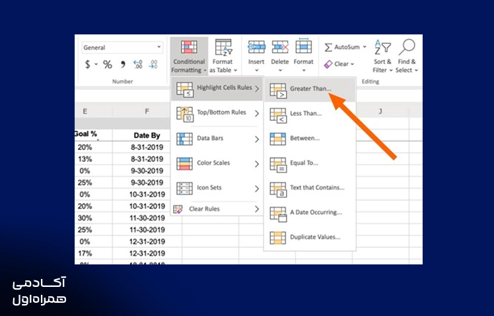Select column J header
Image resolution: width=494 pixels, height=316 pixels.
click(x=380, y=111)
